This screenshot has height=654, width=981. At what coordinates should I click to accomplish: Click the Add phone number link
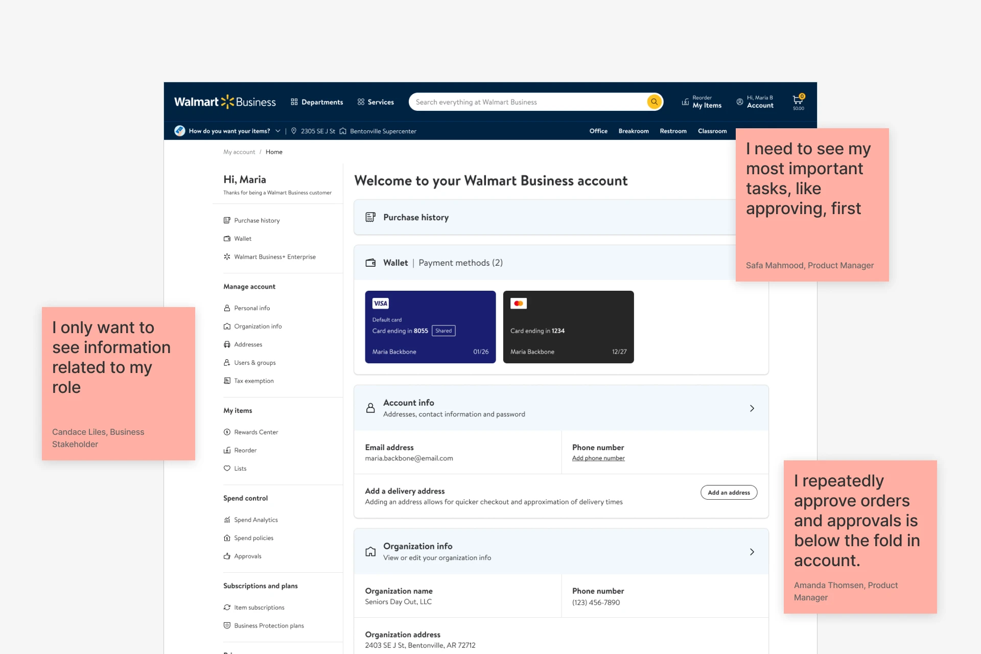[598, 458]
